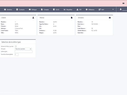Open the G.E.D. menu

click(56, 9)
